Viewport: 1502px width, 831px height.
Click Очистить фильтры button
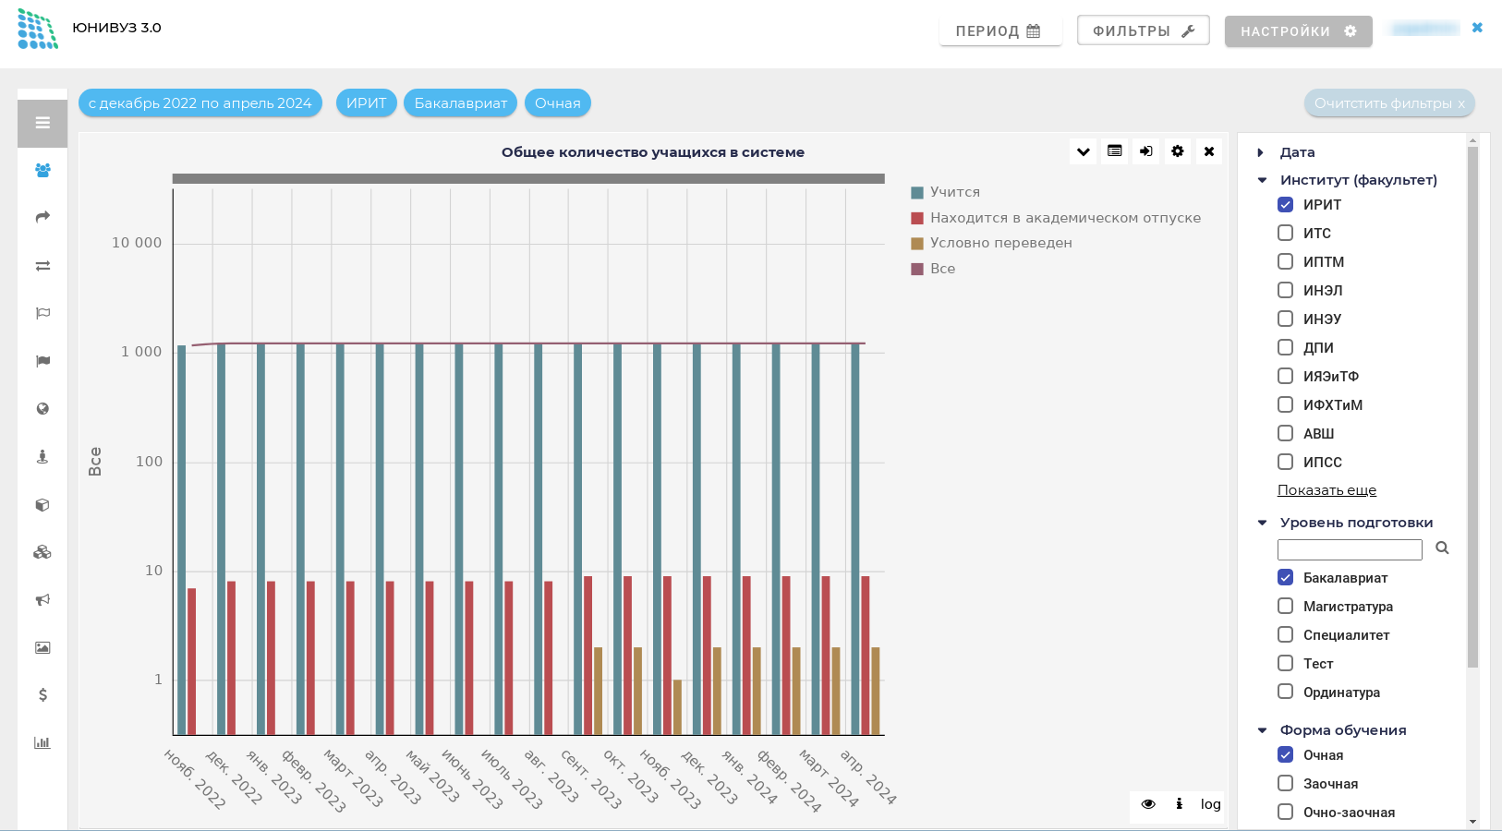click(x=1389, y=103)
